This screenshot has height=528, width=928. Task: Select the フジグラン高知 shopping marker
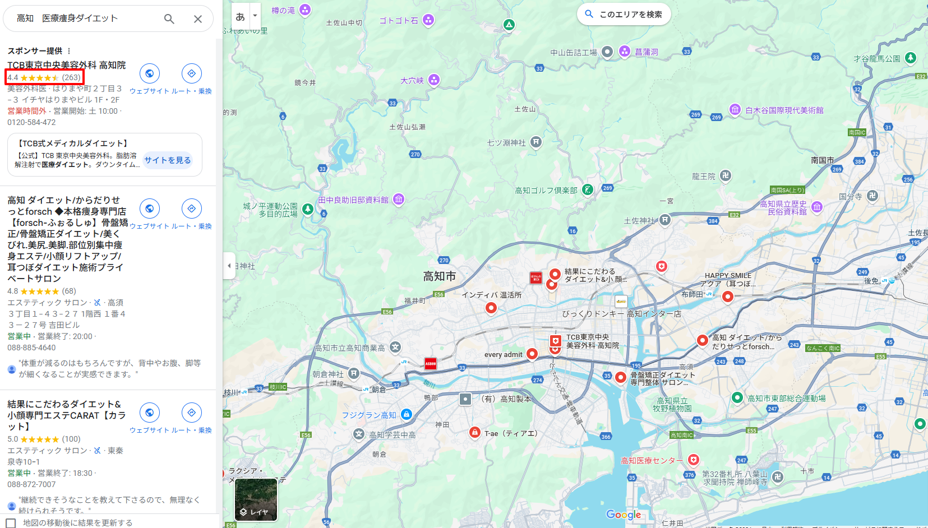click(407, 414)
